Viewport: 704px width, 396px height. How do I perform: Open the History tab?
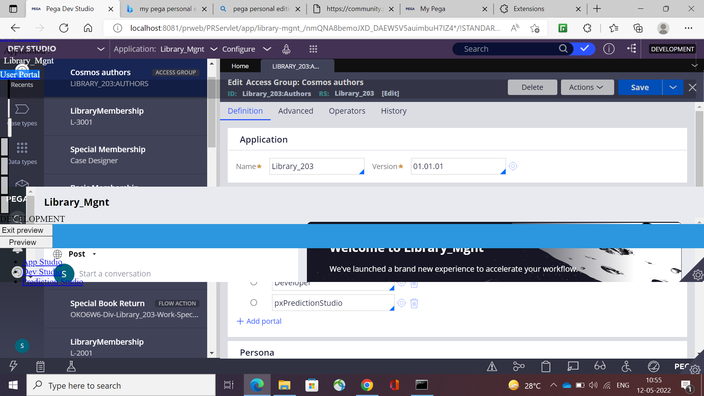coord(393,111)
